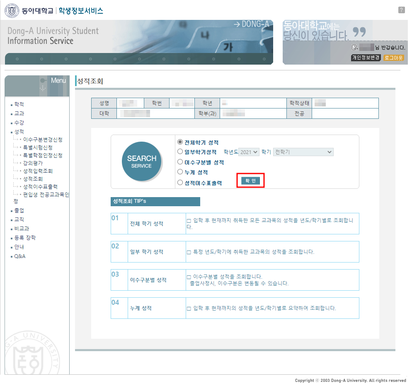
Task: Open the Q&A menu item
Action: (20, 256)
